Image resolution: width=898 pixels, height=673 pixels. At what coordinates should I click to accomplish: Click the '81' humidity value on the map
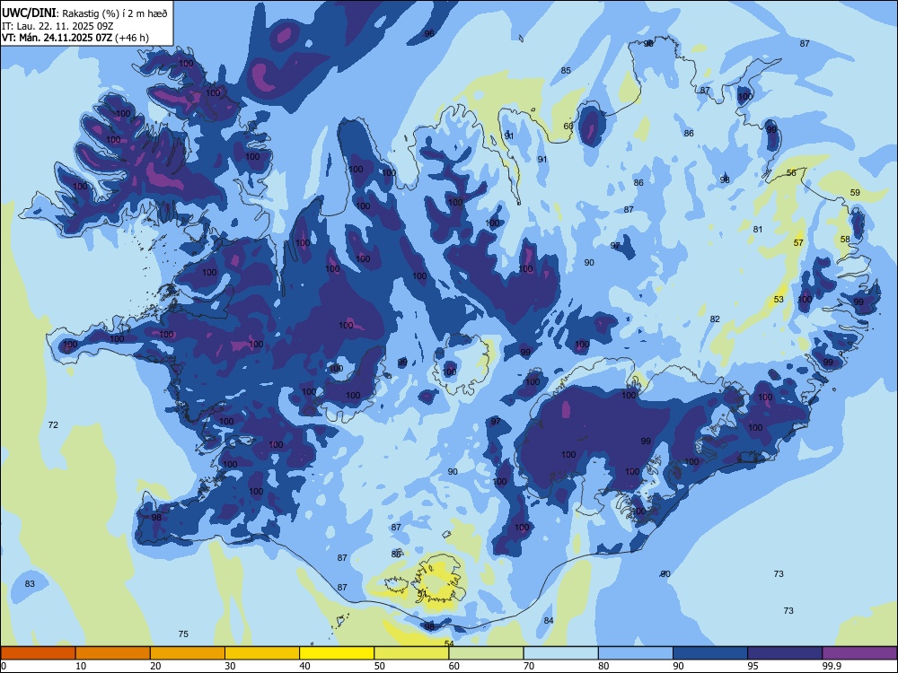(758, 229)
